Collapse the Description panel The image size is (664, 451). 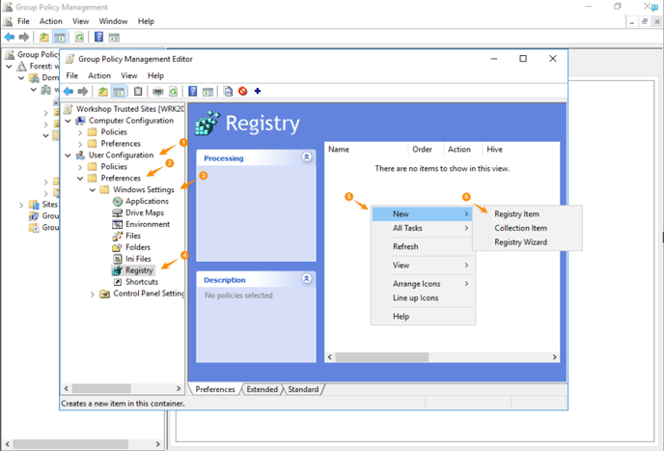pos(307,278)
